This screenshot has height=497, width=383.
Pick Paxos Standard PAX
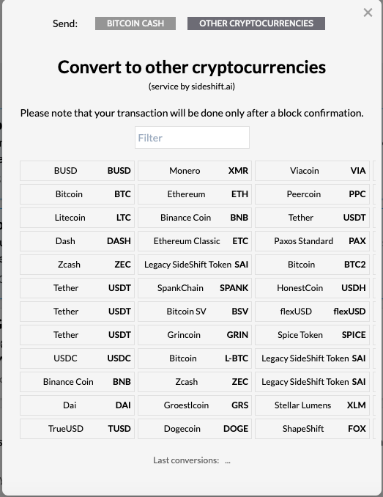tap(313, 241)
